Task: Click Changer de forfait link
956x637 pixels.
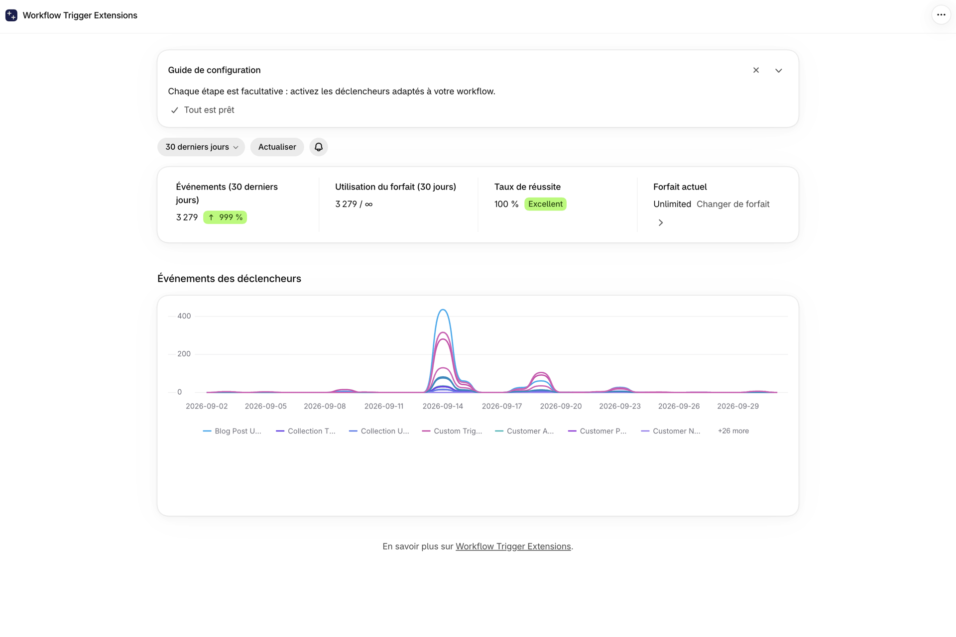Action: (x=732, y=204)
